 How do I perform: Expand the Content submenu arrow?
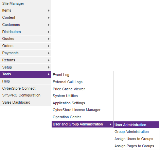click(x=49, y=18)
